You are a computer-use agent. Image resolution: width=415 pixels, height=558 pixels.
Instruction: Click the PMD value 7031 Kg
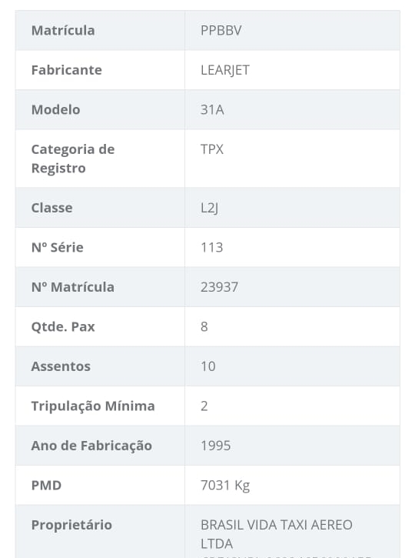[225, 486]
